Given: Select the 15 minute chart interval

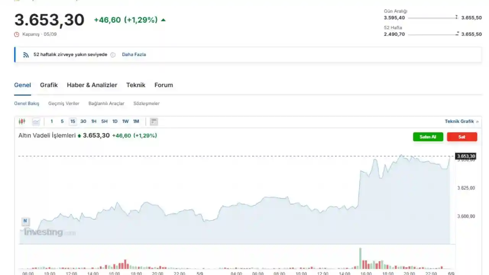Looking at the screenshot, I should (73, 121).
